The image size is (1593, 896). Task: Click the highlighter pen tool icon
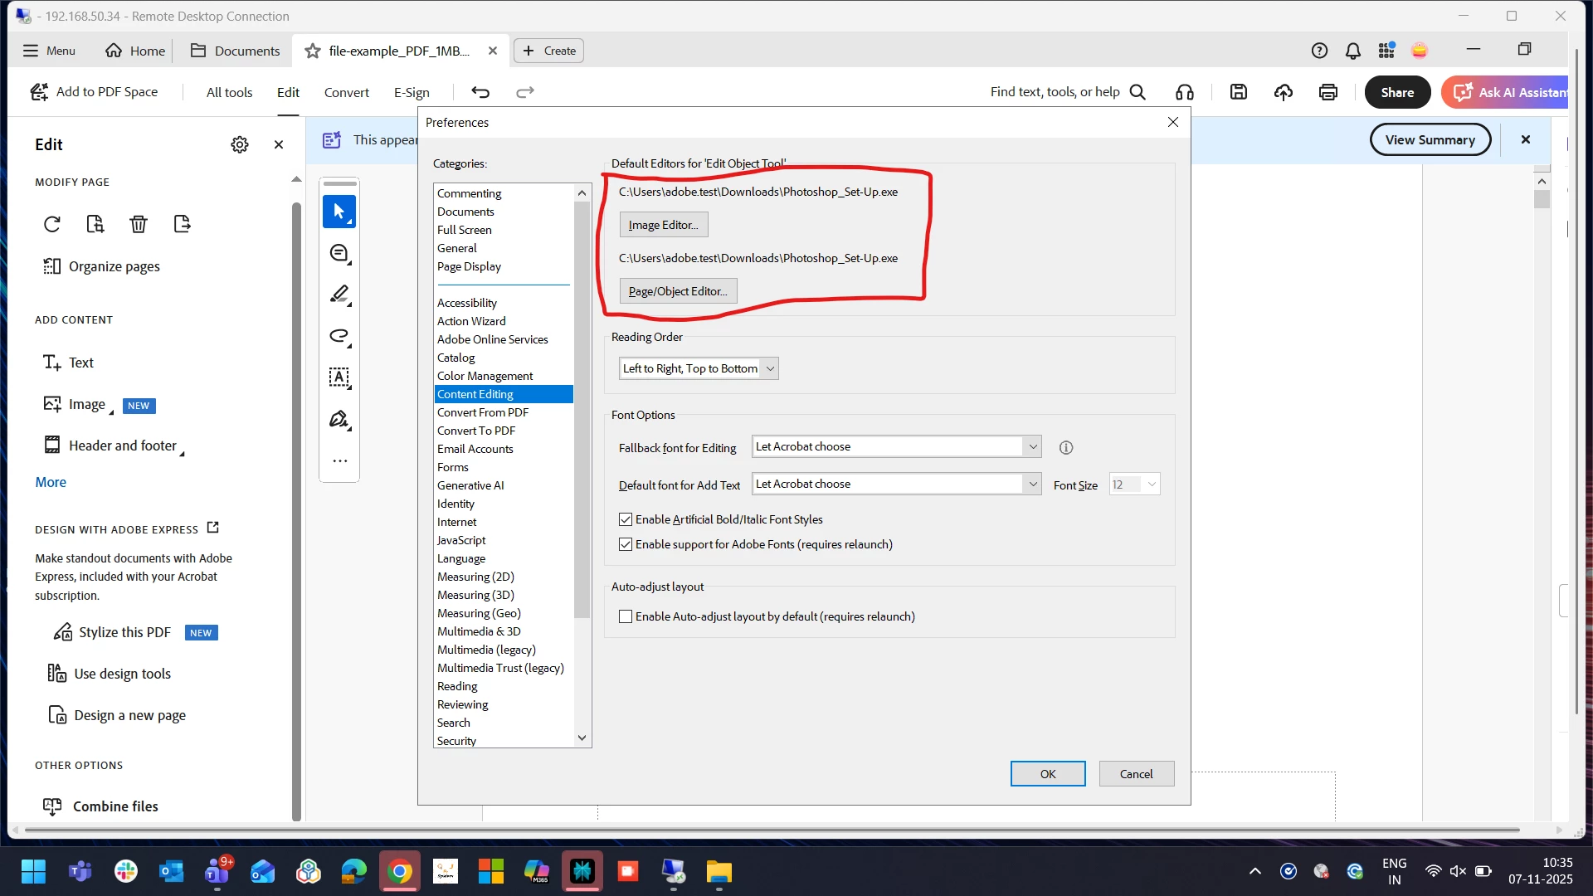339,295
